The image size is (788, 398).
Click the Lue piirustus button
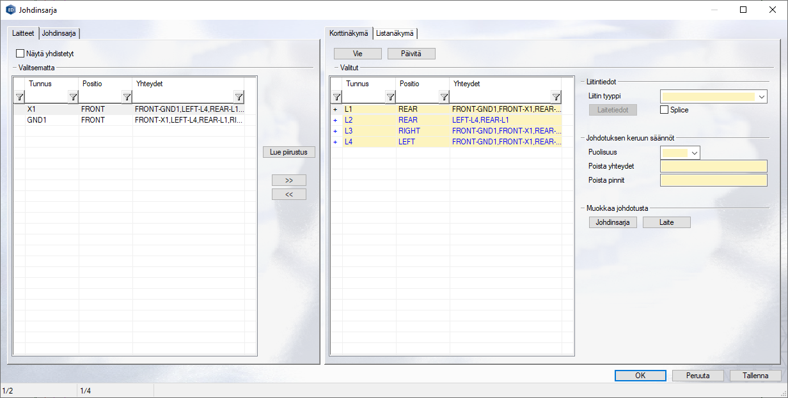[x=288, y=153]
